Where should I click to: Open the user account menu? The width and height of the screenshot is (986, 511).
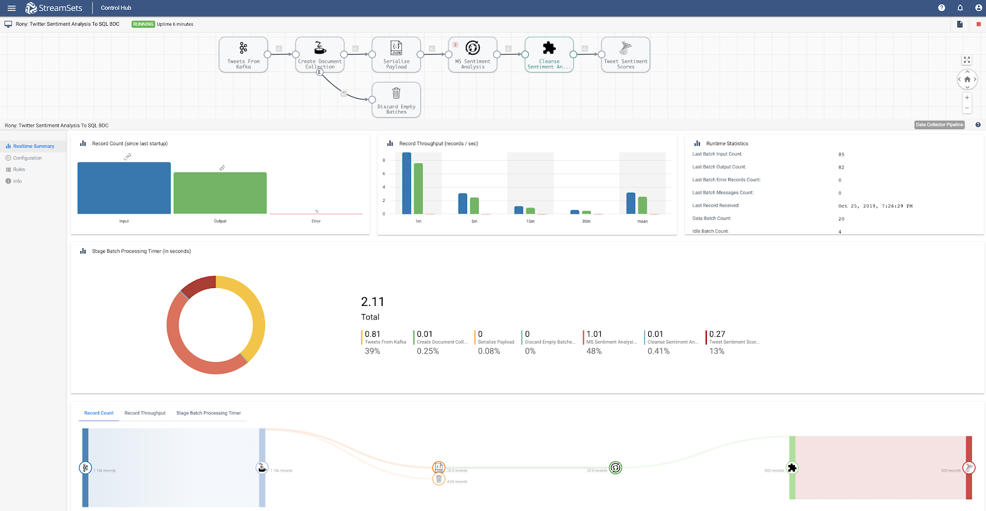click(978, 8)
